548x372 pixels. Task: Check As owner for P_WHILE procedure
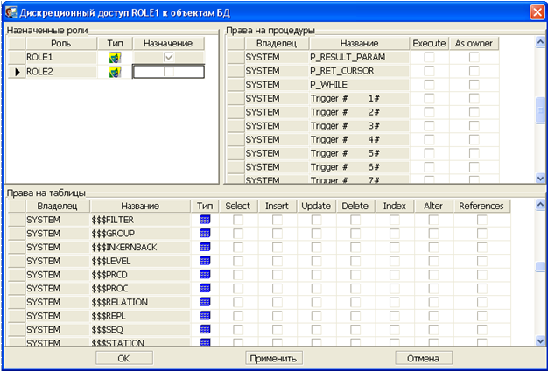point(474,84)
